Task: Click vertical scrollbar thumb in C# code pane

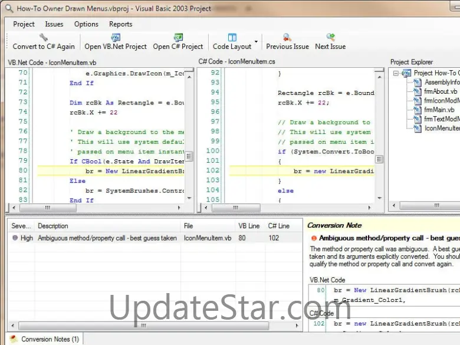Action: point(379,159)
